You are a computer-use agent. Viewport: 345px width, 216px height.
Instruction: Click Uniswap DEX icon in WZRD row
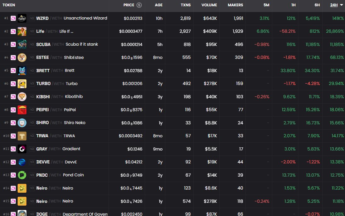13,18
